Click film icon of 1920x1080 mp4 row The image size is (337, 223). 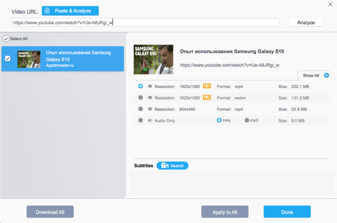tap(150, 86)
